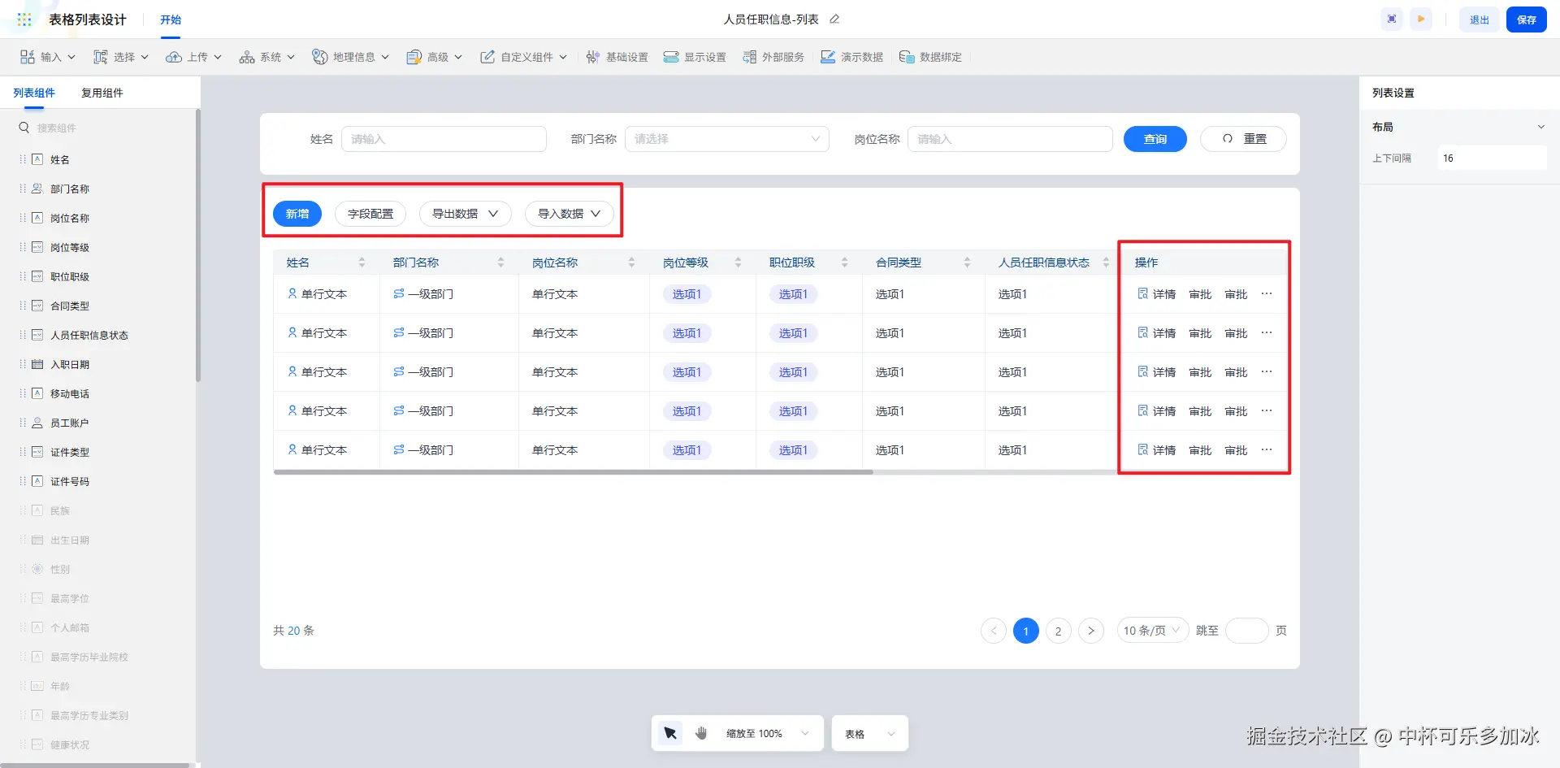Click the fullscreen frame icon in header
Screen dimensions: 1560x768
coord(1392,20)
